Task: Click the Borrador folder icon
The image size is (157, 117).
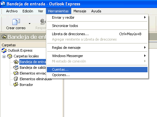Action: (16, 85)
